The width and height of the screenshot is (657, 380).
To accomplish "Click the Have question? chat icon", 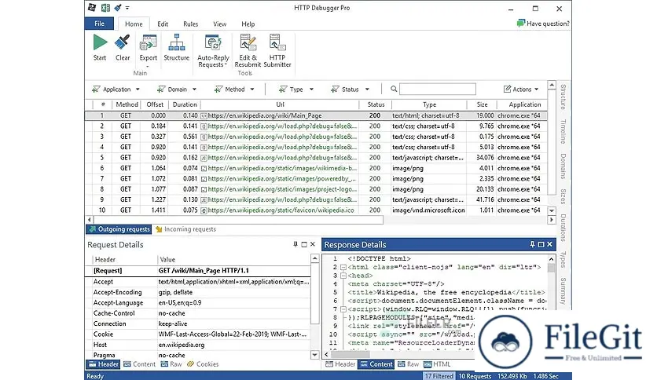I will click(521, 23).
